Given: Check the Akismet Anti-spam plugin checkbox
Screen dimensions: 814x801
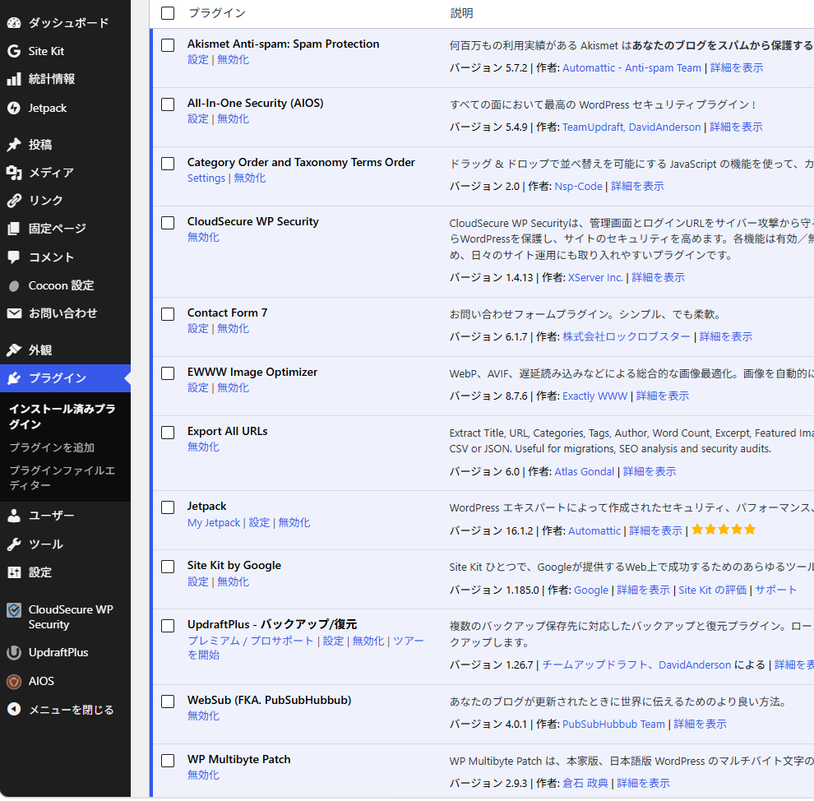Looking at the screenshot, I should point(168,45).
